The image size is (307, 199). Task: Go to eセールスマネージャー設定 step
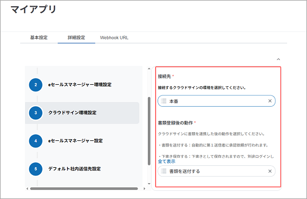75,141
